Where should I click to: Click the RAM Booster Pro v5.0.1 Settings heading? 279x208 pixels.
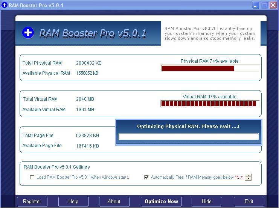click(x=57, y=167)
